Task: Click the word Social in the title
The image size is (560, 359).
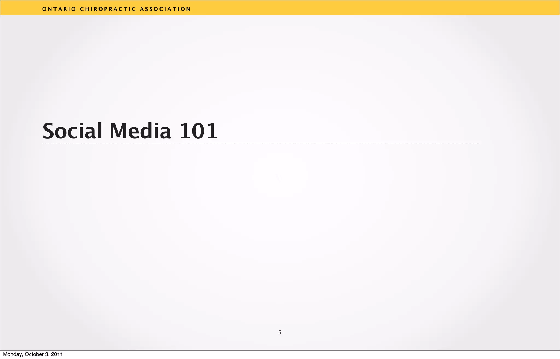Action: point(72,131)
